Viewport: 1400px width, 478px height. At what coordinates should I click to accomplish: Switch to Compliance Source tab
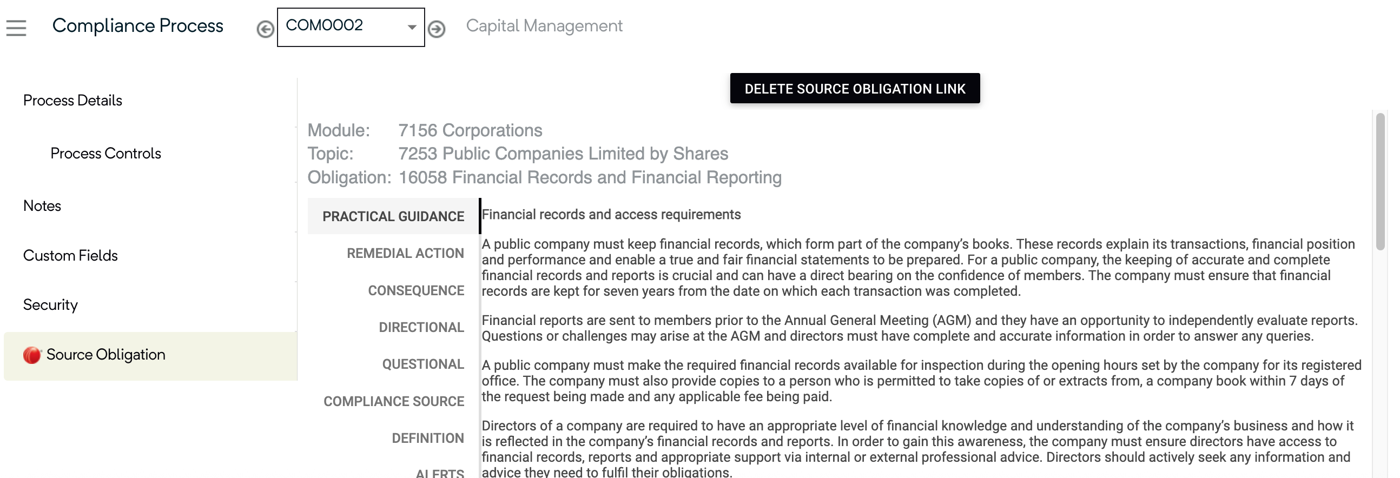(394, 401)
